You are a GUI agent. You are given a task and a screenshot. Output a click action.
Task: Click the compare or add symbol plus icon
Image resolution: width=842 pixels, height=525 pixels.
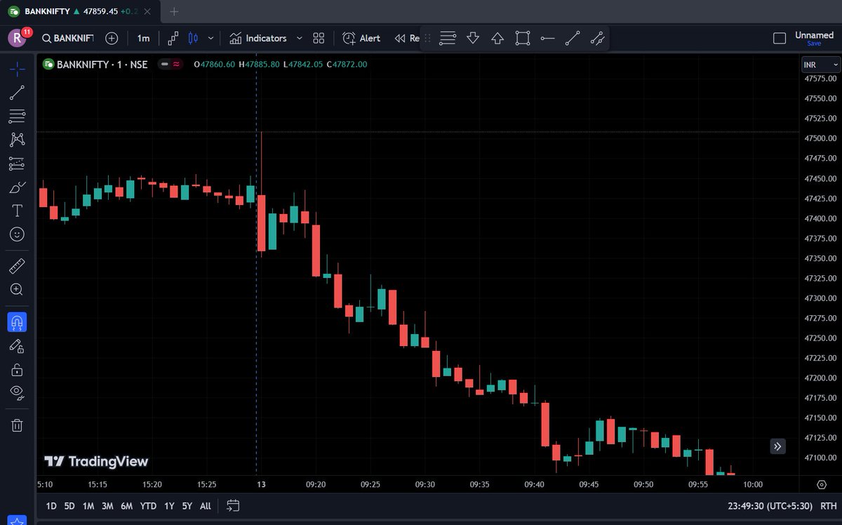(112, 38)
